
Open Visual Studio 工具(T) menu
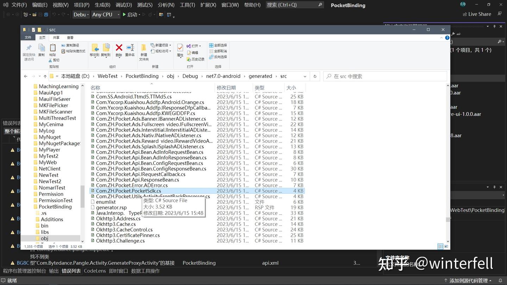[187, 5]
